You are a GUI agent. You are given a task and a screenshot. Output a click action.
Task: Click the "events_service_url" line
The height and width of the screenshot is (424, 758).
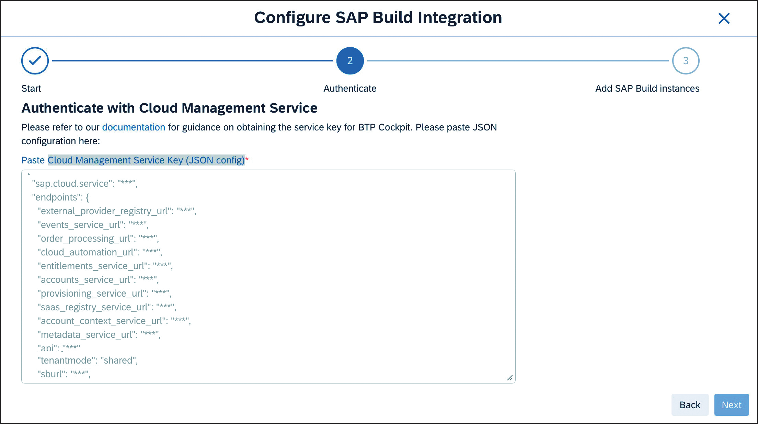pos(93,225)
